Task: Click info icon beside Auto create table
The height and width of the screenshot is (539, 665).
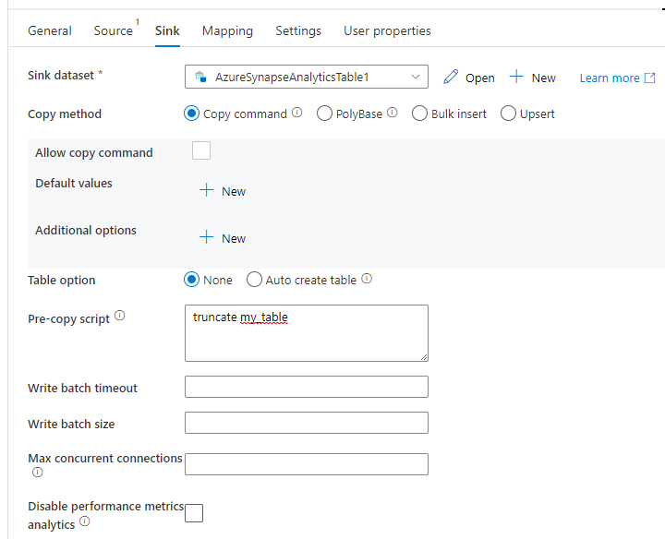Action: 367,279
